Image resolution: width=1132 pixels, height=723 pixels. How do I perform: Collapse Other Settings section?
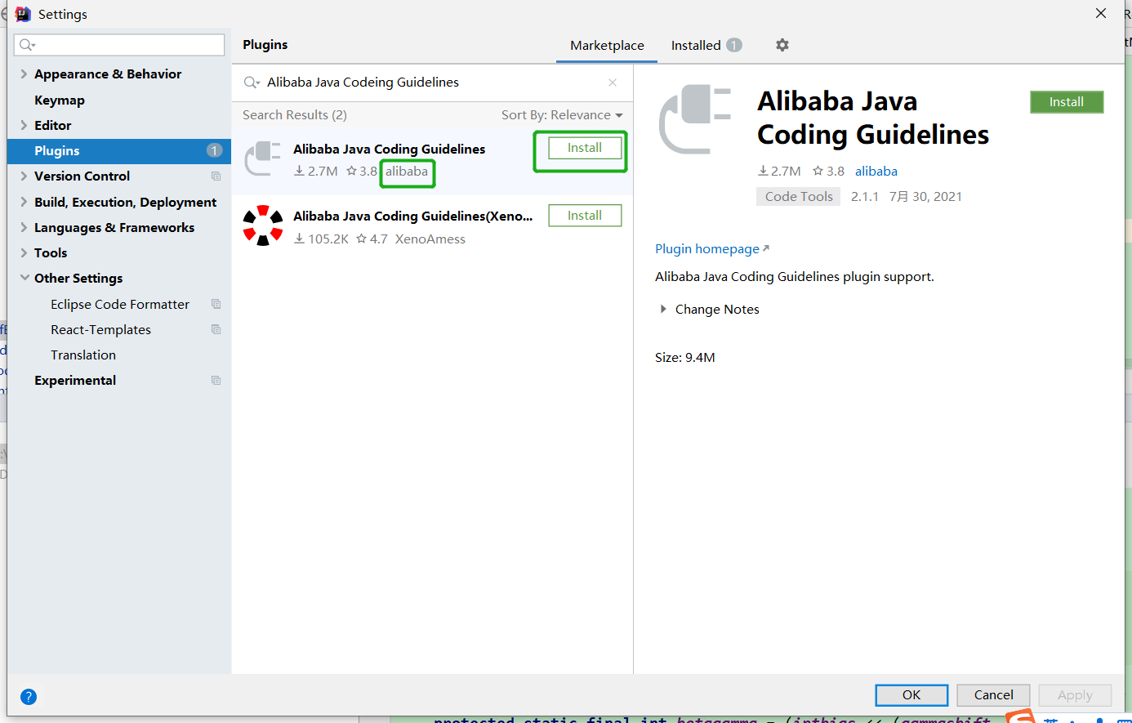pos(24,278)
